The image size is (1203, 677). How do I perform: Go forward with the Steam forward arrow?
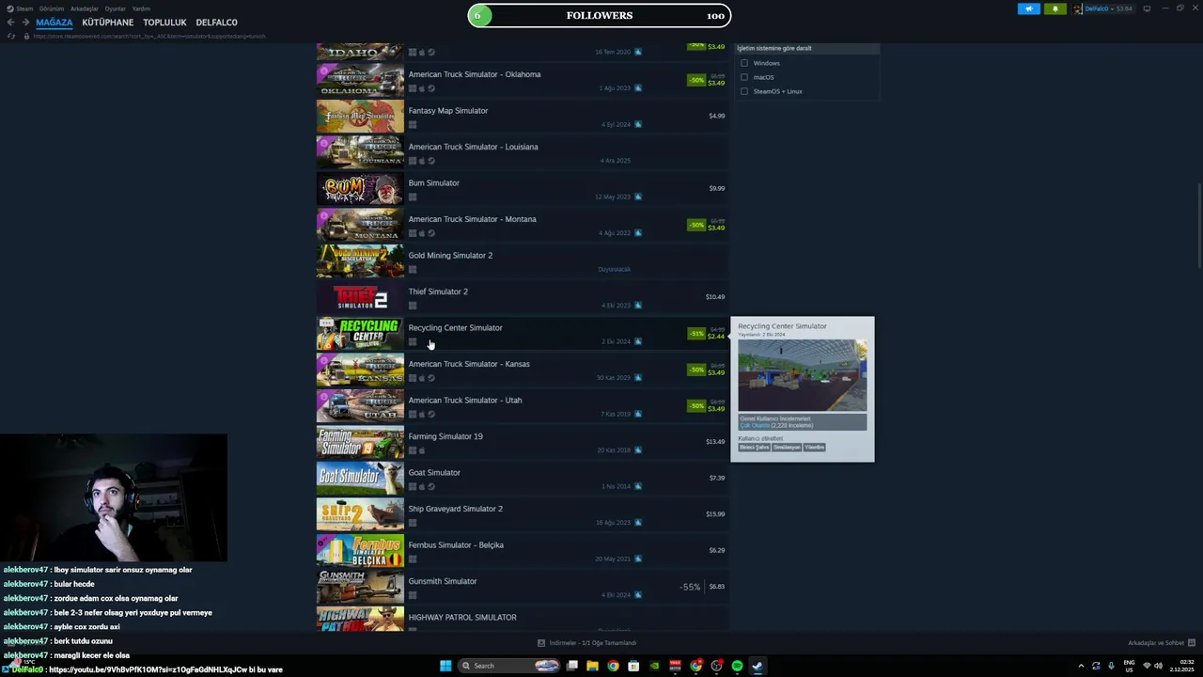[25, 23]
